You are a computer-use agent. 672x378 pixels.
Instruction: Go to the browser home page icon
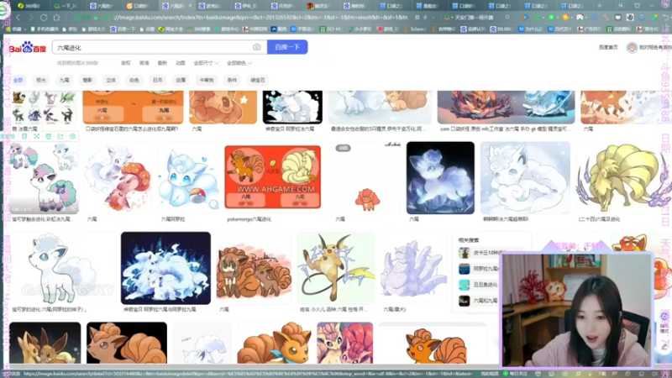[x=56, y=18]
